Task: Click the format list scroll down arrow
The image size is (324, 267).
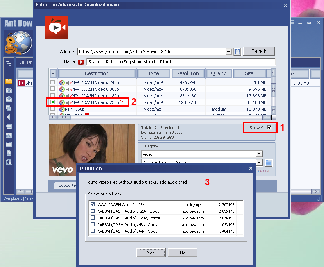Action: click(273, 110)
